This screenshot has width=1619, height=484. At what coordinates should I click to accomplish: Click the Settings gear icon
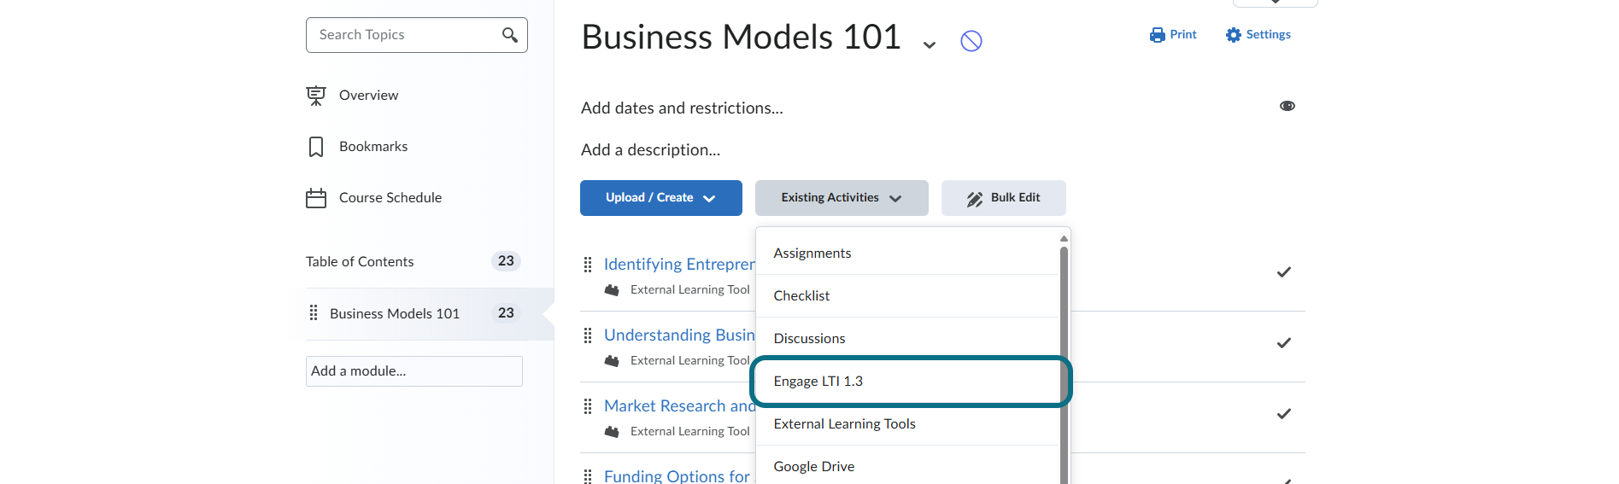coord(1234,35)
